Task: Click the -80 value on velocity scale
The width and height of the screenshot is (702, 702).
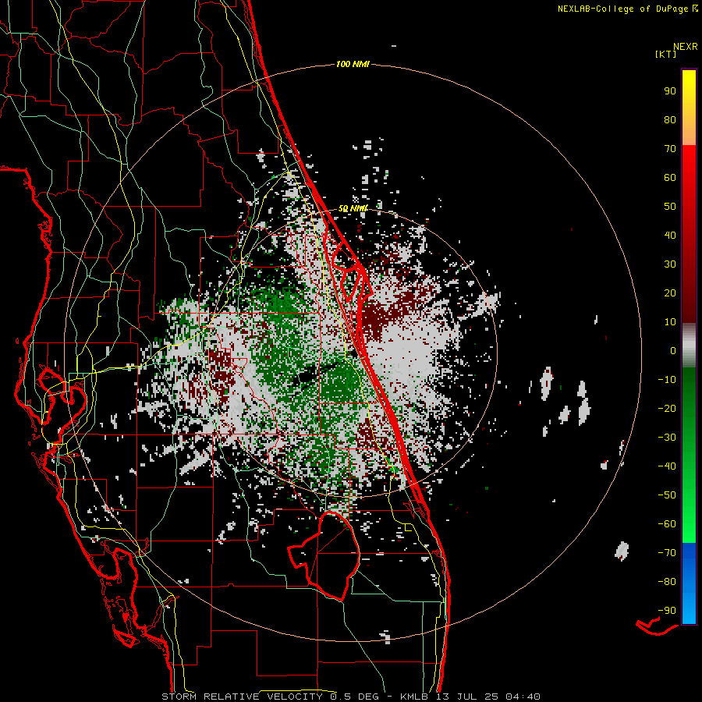Action: 667,582
